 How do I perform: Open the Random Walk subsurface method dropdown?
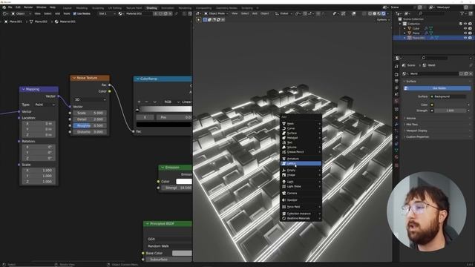pyautogui.click(x=169, y=246)
